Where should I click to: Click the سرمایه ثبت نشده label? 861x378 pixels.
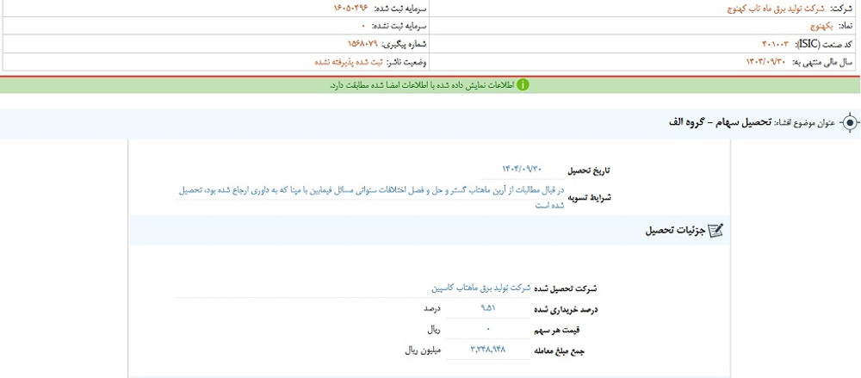pos(399,27)
